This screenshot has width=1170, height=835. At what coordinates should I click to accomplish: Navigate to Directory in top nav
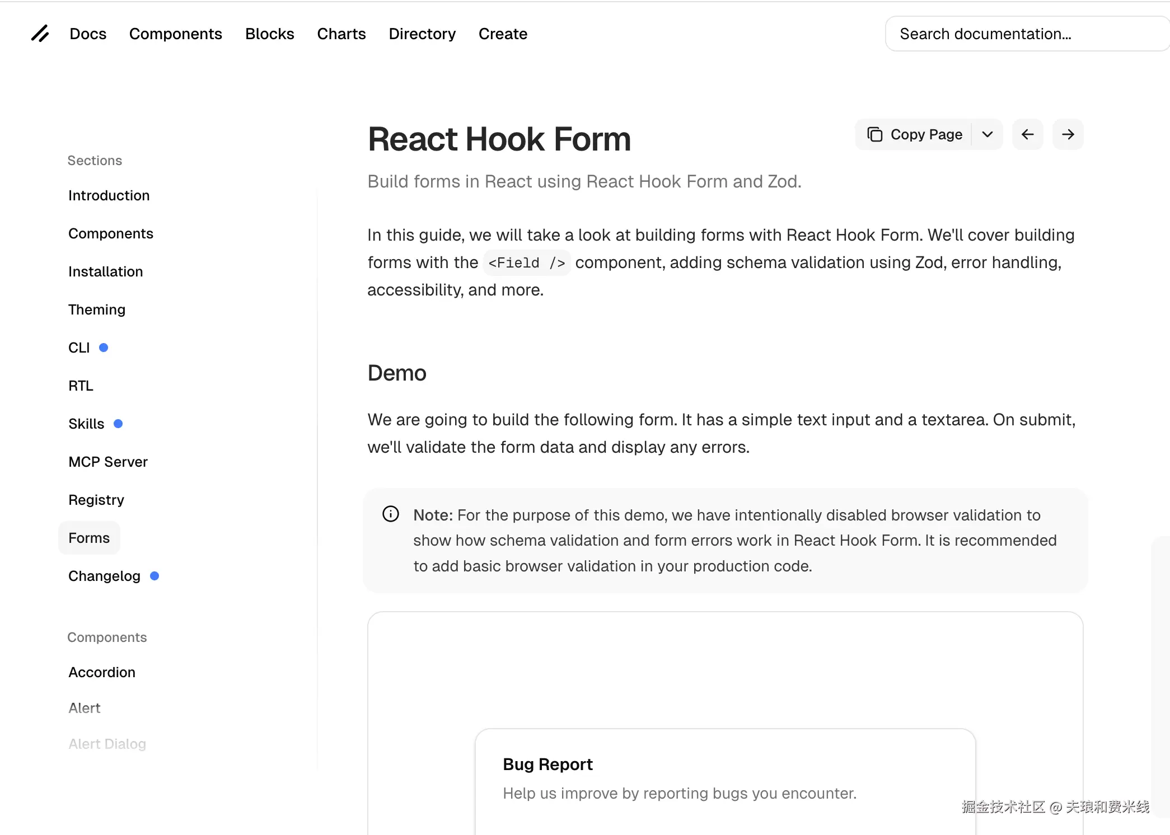(422, 34)
